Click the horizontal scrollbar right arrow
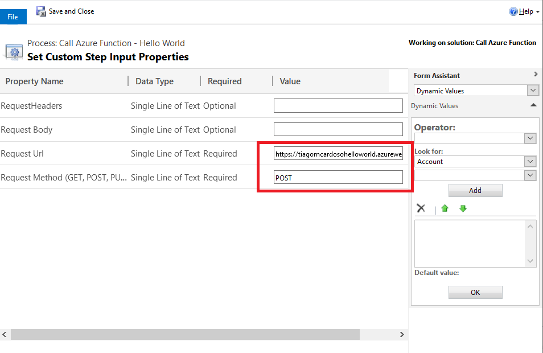 click(402, 335)
